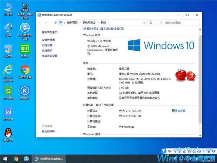
Task: Select the 3.00 GB RAM value
Action: pyautogui.click(x=124, y=88)
